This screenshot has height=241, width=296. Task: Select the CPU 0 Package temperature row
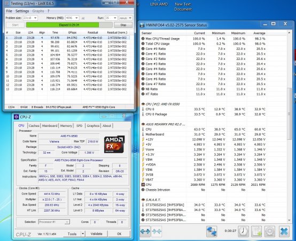(204, 114)
